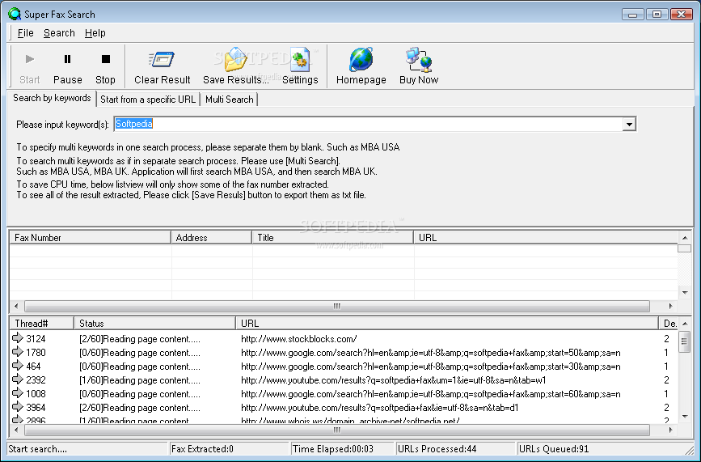The image size is (701, 462).
Task: Expand the keyword dropdown arrow
Action: [x=629, y=125]
